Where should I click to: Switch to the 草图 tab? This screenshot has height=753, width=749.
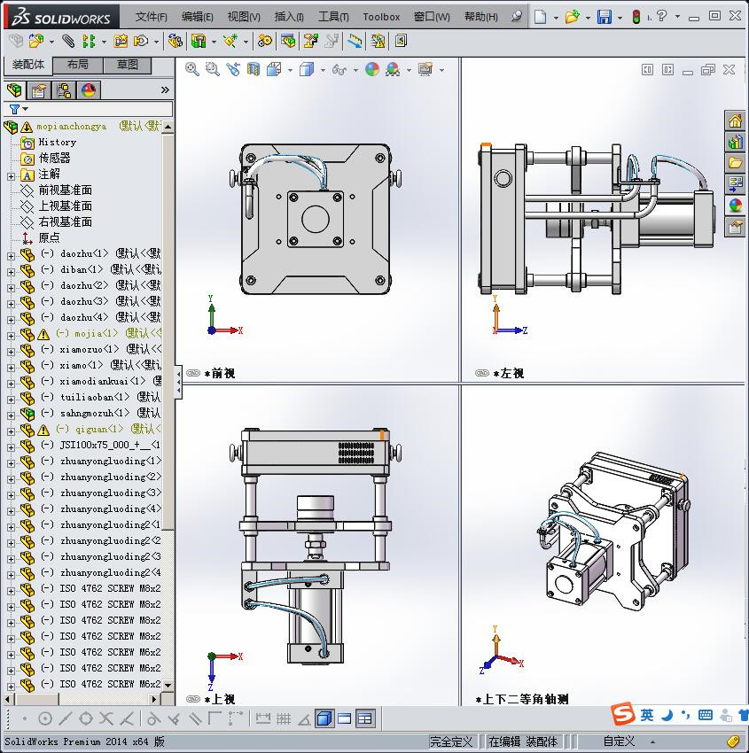coord(128,65)
